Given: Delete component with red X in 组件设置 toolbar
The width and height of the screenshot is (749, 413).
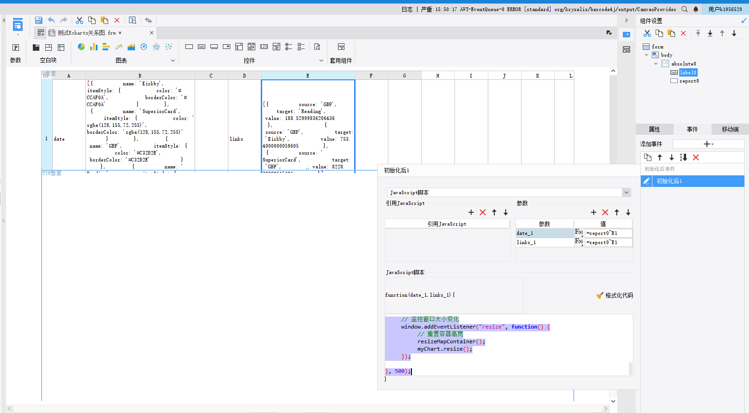Looking at the screenshot, I should pos(683,33).
